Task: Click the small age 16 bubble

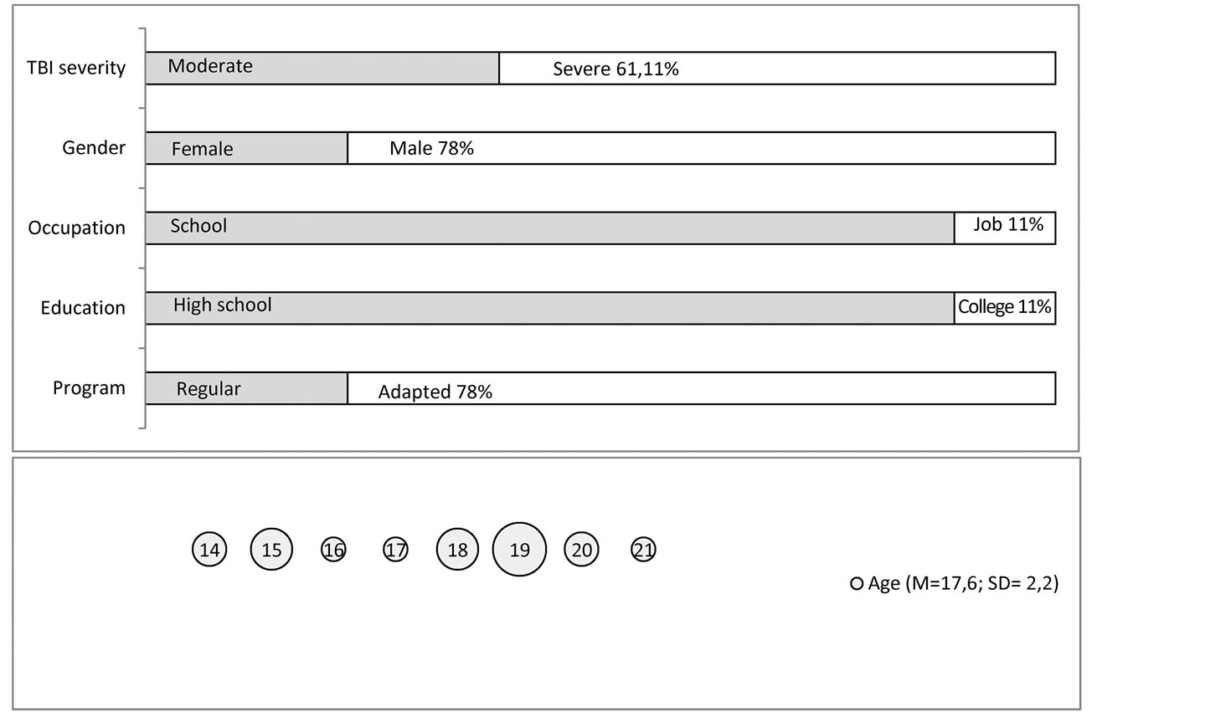Action: coord(333,550)
